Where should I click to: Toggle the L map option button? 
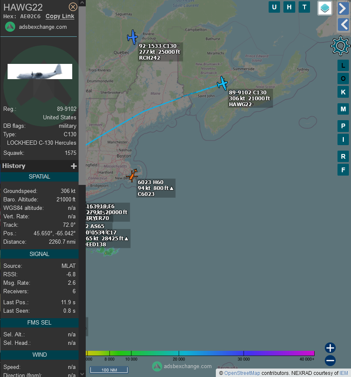[343, 66]
